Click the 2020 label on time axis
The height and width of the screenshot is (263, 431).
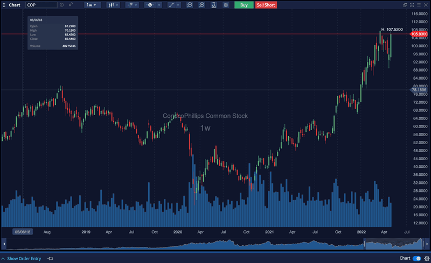click(178, 232)
